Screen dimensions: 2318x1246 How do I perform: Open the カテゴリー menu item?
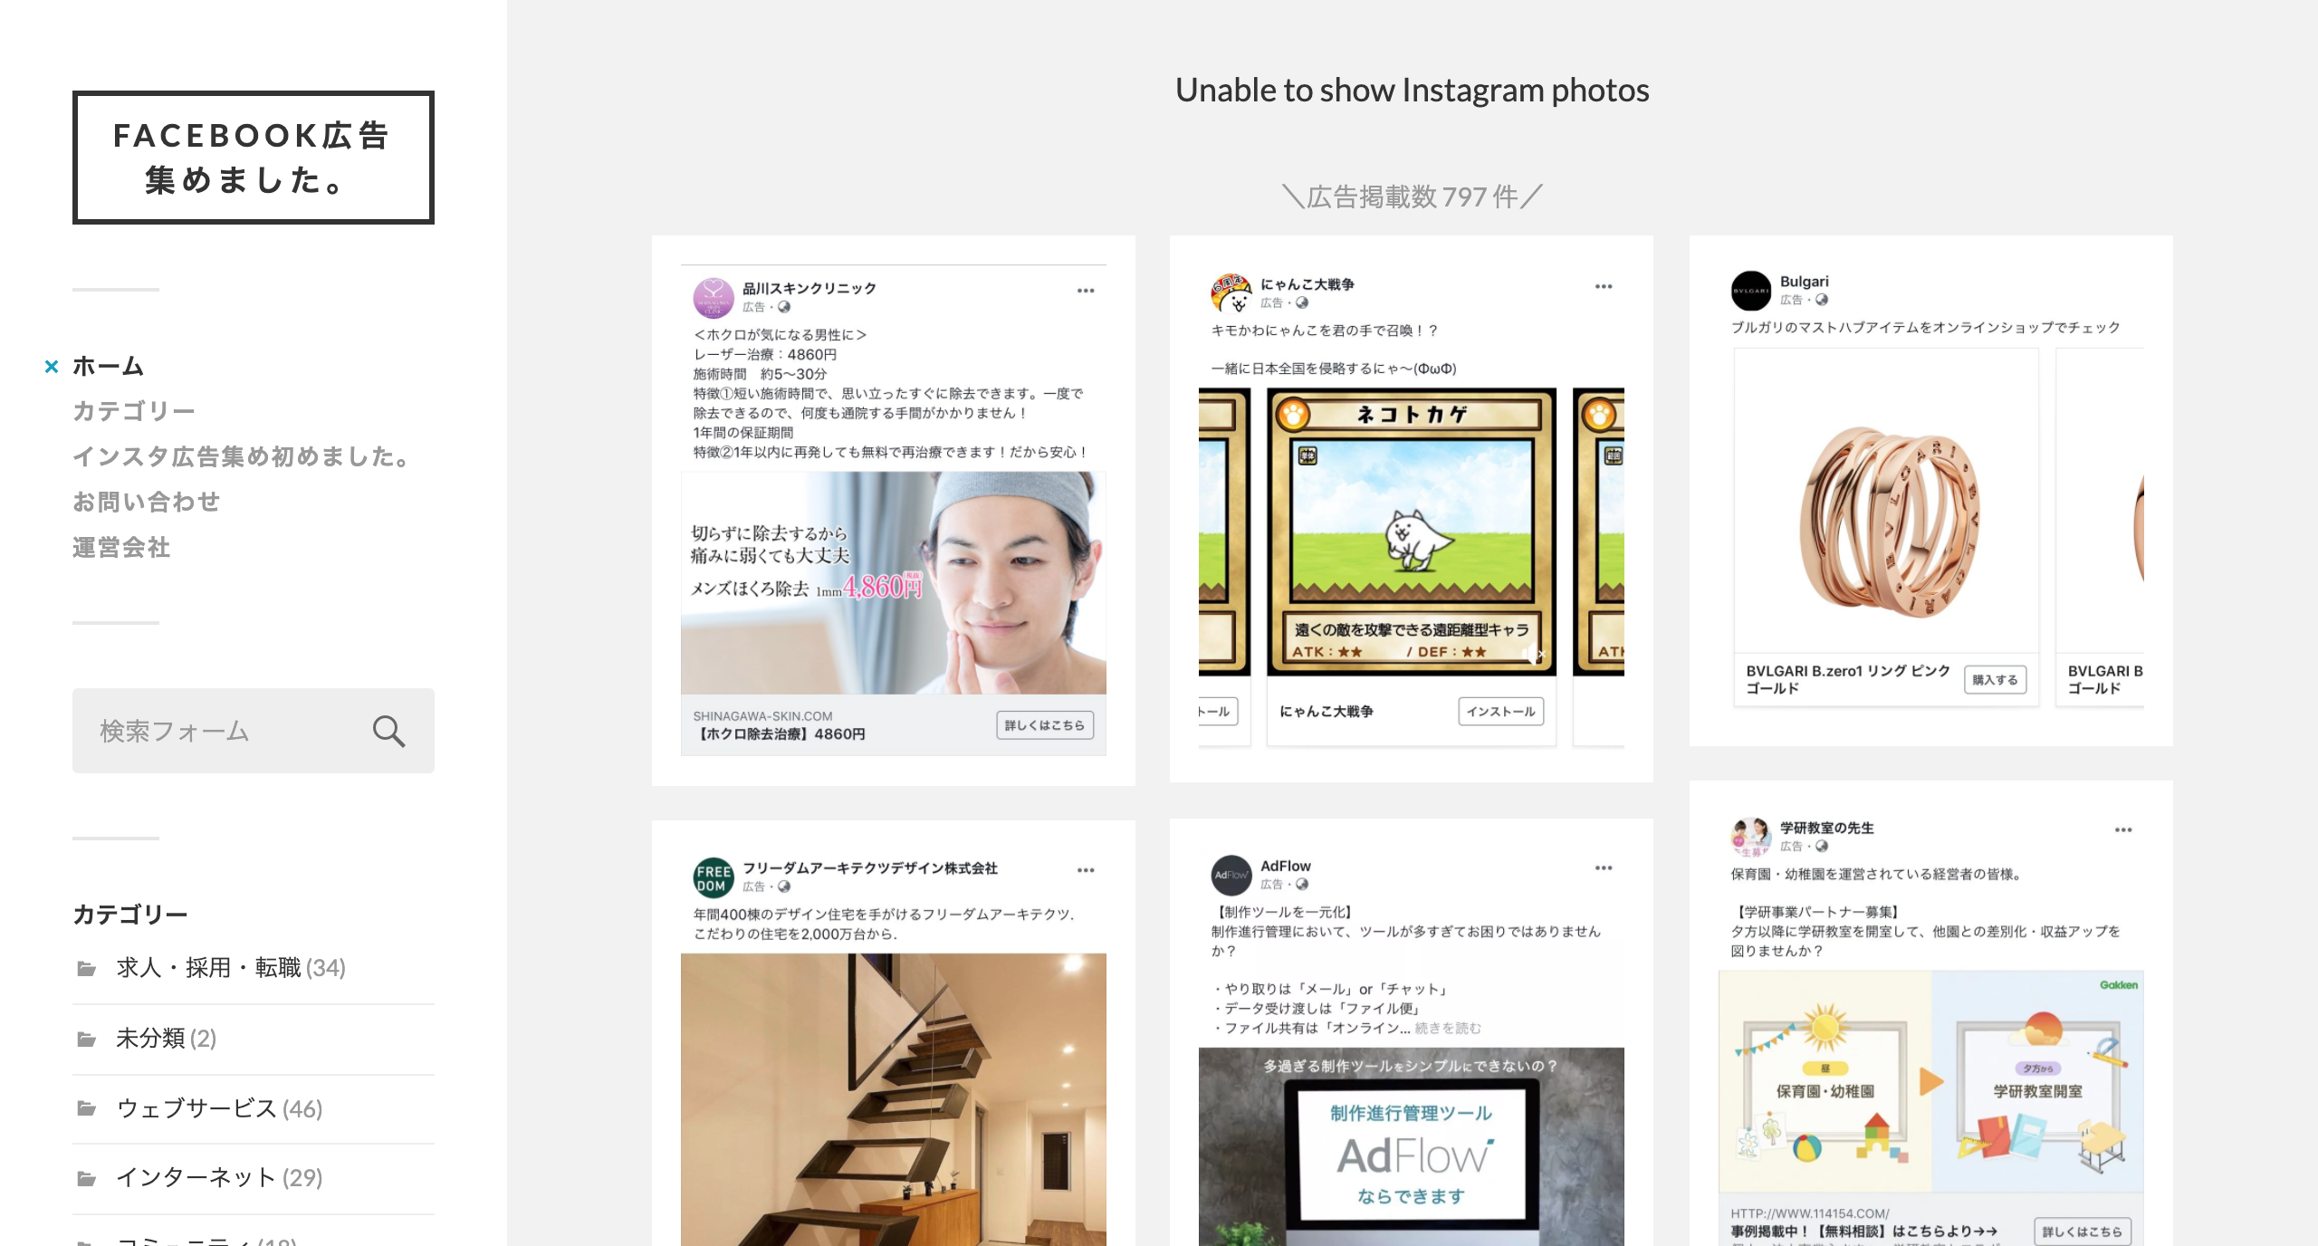[x=133, y=411]
